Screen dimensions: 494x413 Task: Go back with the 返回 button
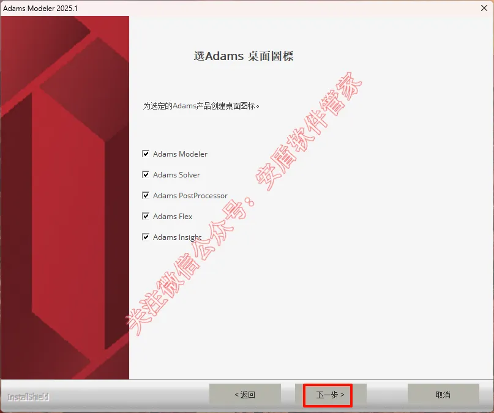pyautogui.click(x=245, y=395)
